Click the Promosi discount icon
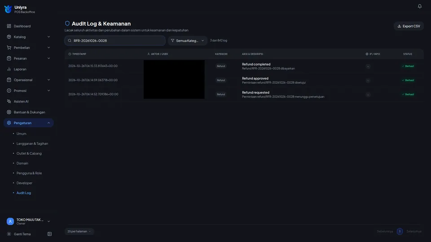The height and width of the screenshot is (242, 431). (x=9, y=91)
